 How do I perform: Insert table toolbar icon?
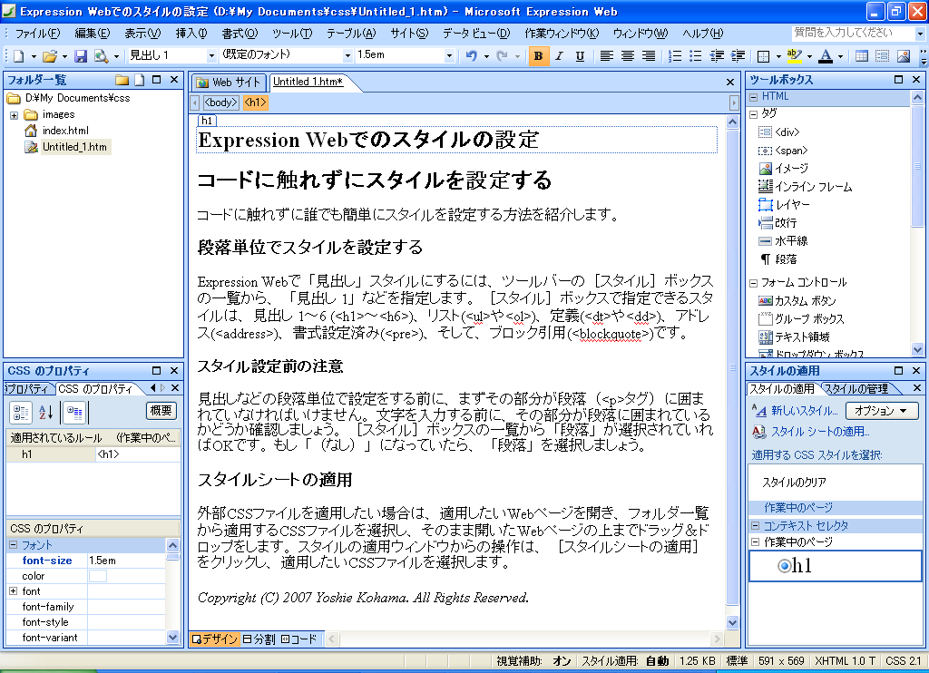pos(862,55)
